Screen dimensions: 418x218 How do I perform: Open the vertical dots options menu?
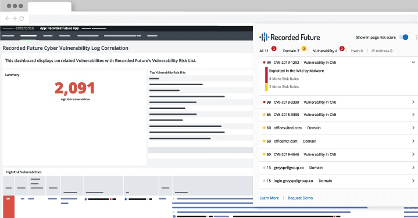pyautogui.click(x=416, y=38)
